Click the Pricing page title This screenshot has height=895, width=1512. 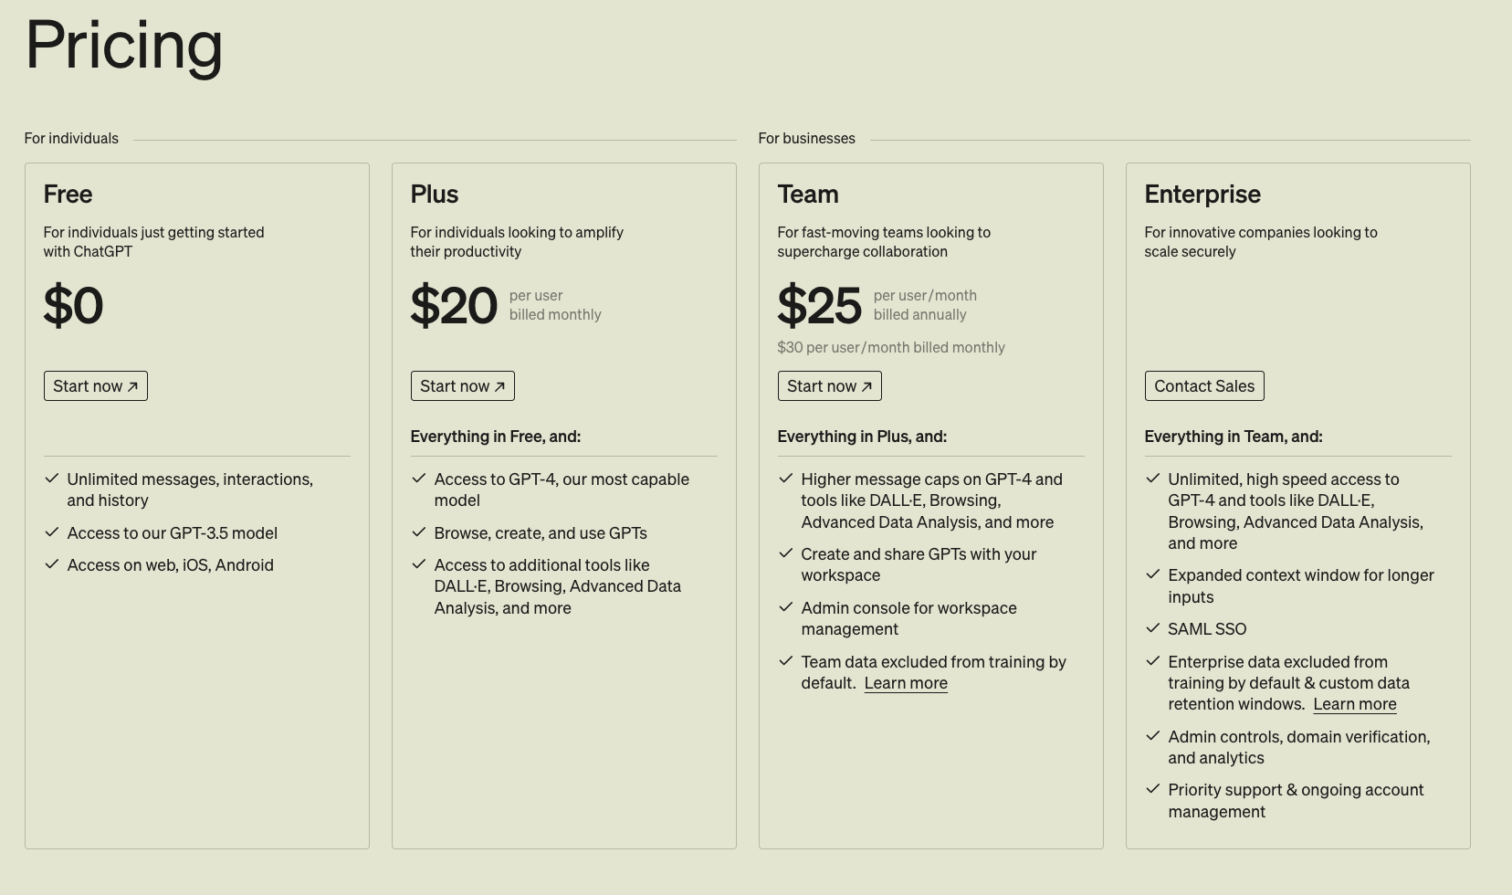pyautogui.click(x=123, y=45)
